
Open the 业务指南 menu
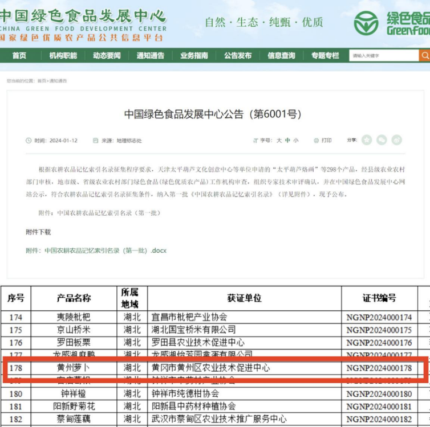194,56
